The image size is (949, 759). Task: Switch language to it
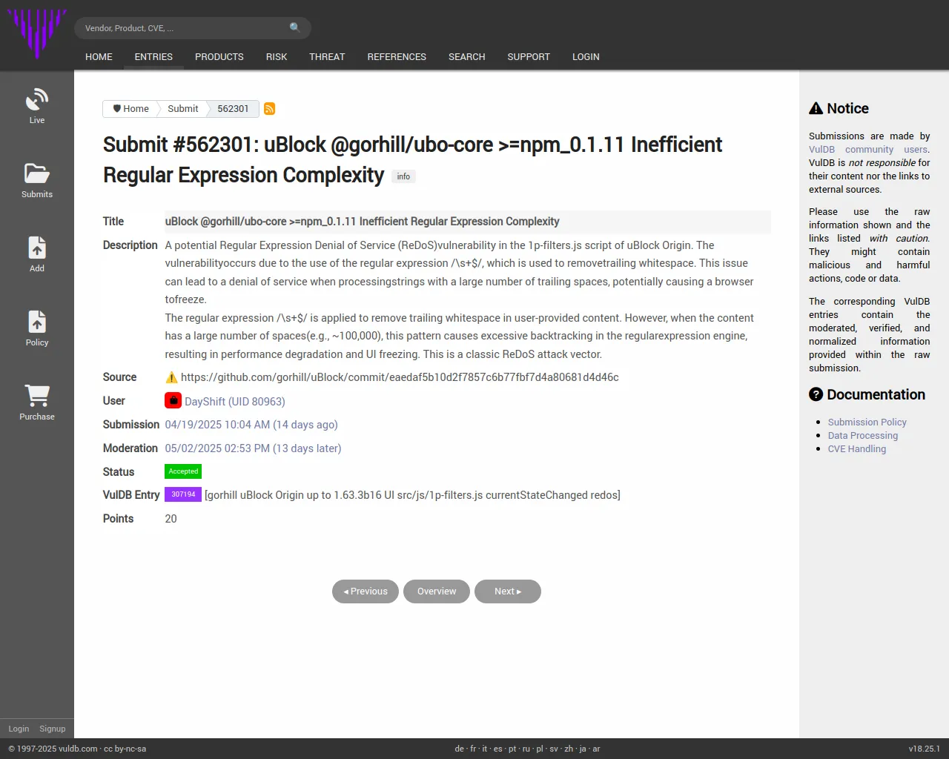coord(485,749)
